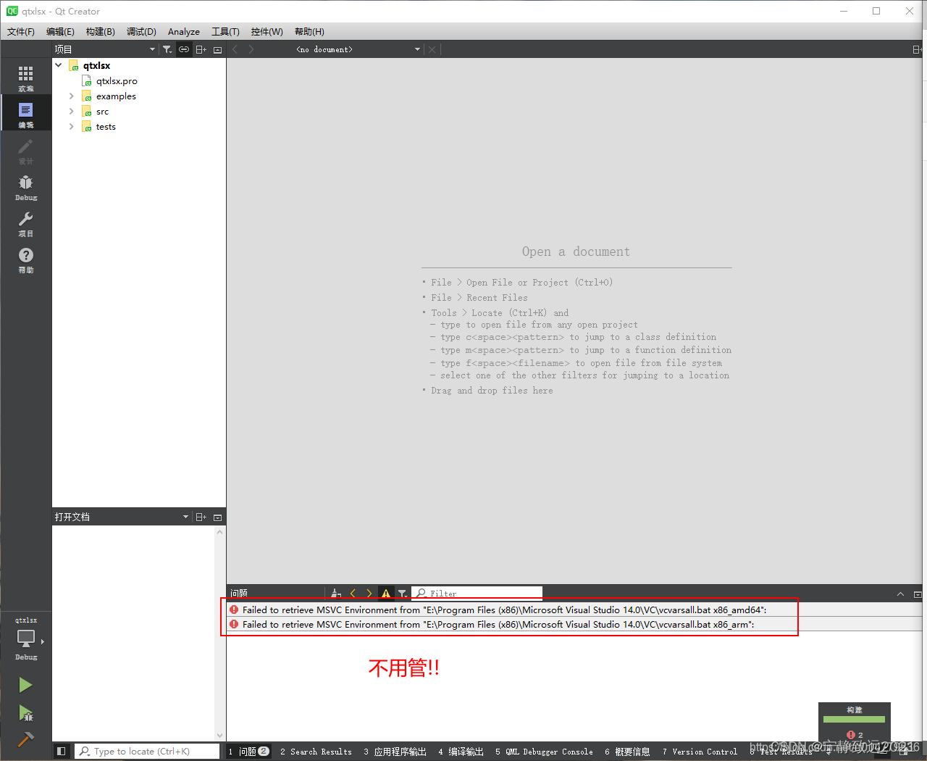Check the 构建 build progress indicator

pyautogui.click(x=855, y=721)
